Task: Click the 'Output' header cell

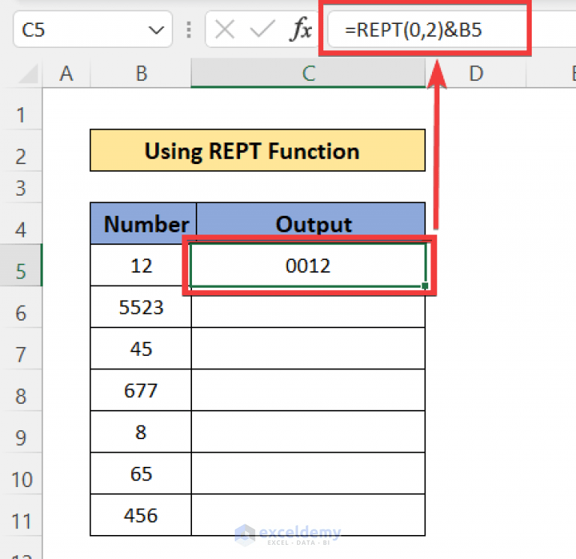Action: [x=310, y=223]
